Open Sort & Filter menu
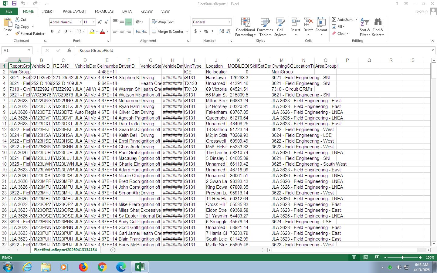 365,27
